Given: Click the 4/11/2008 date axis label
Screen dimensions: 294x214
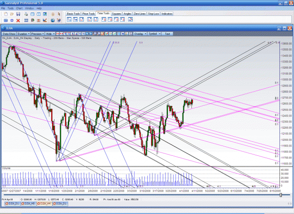Looking at the screenshot, I should coord(197,191).
